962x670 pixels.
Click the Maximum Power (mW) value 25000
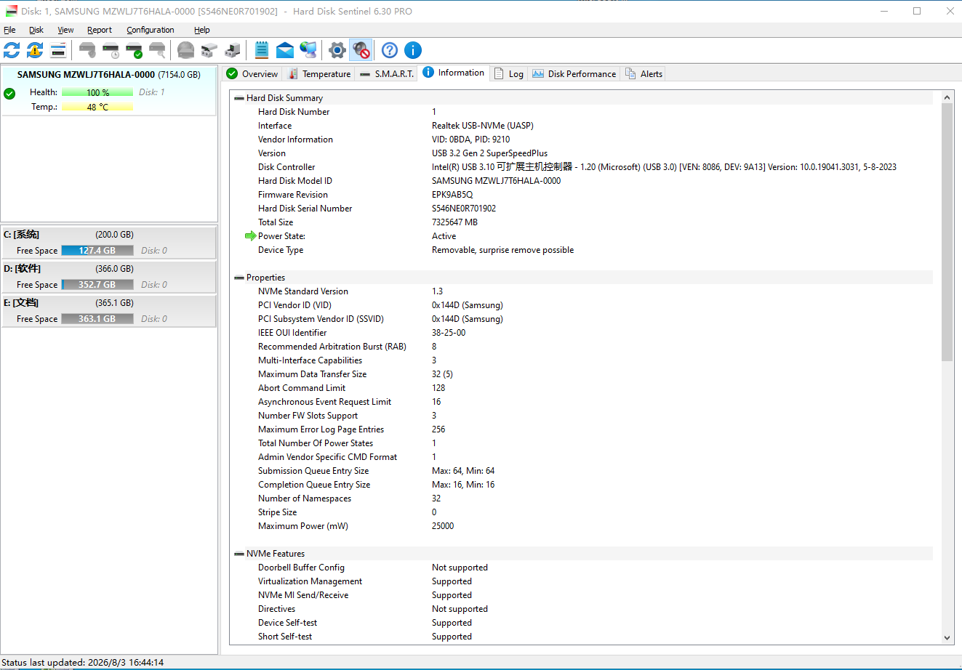click(443, 526)
